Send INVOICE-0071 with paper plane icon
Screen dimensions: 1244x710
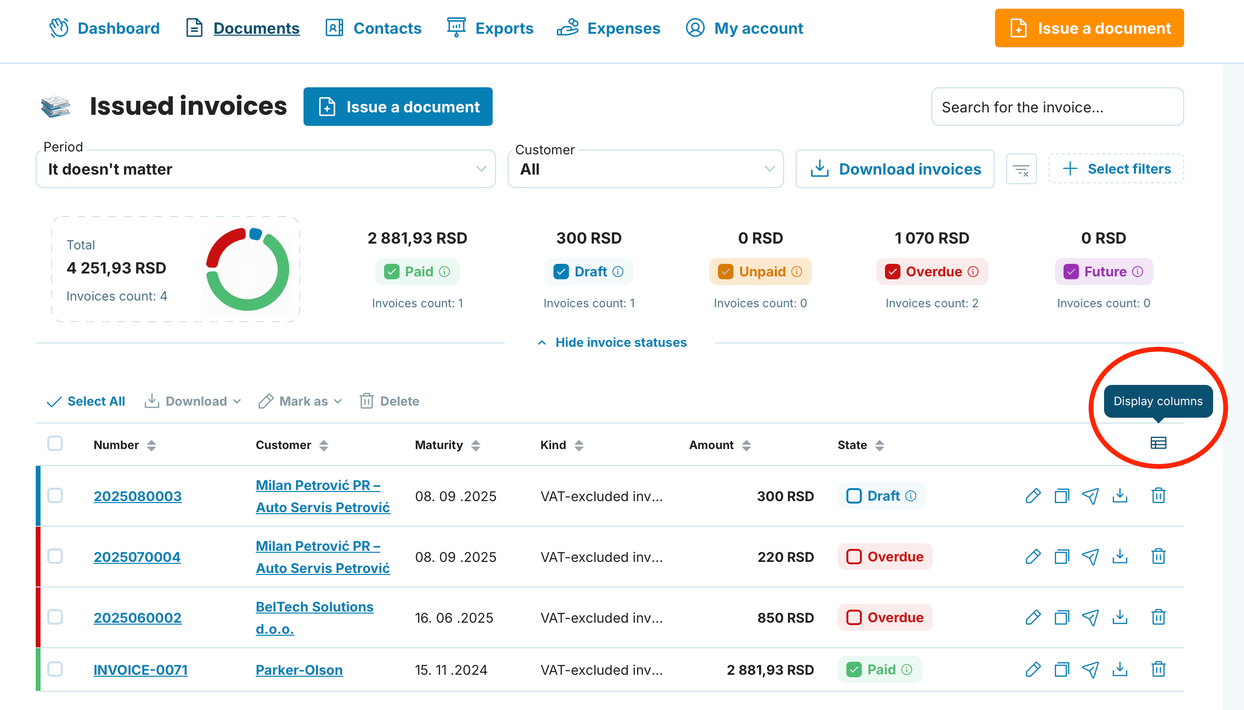tap(1091, 669)
